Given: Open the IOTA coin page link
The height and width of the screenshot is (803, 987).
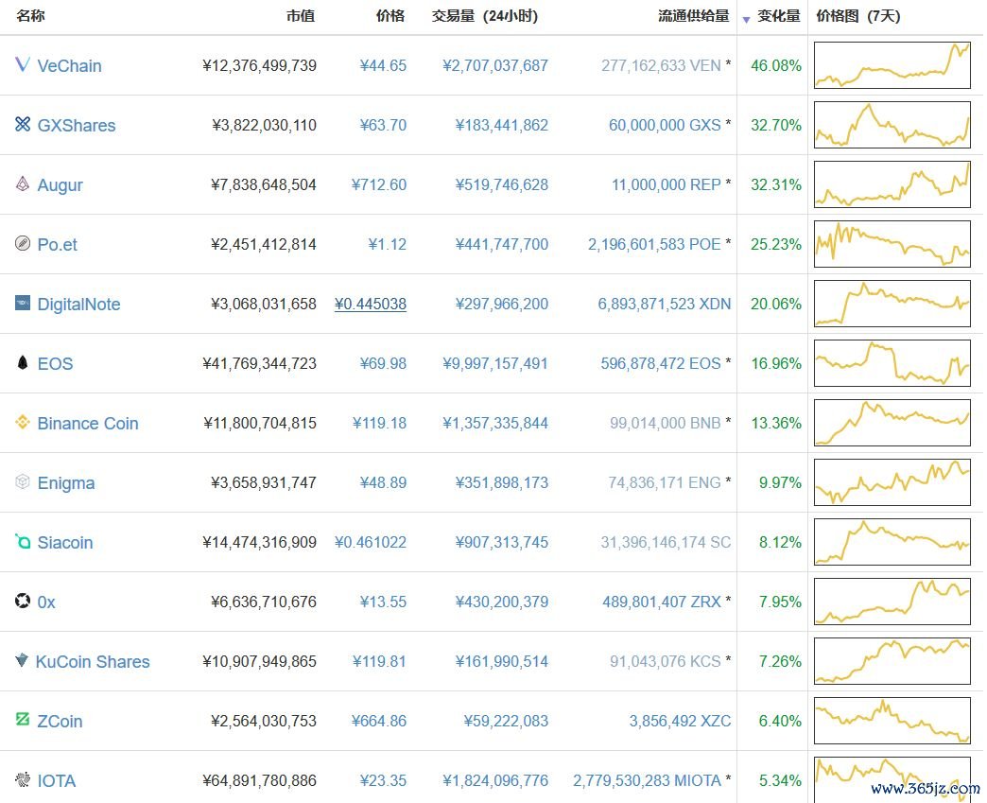Looking at the screenshot, I should point(57,781).
